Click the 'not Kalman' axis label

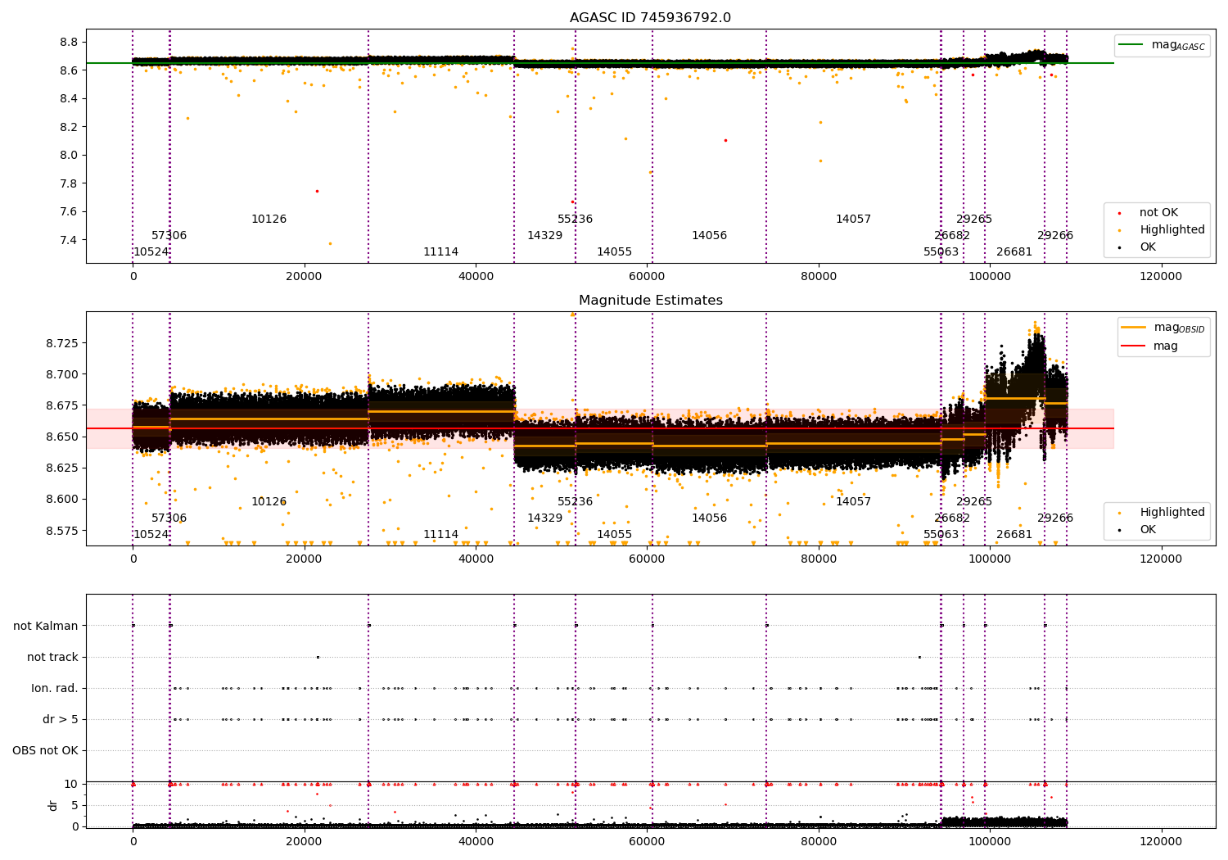46,626
